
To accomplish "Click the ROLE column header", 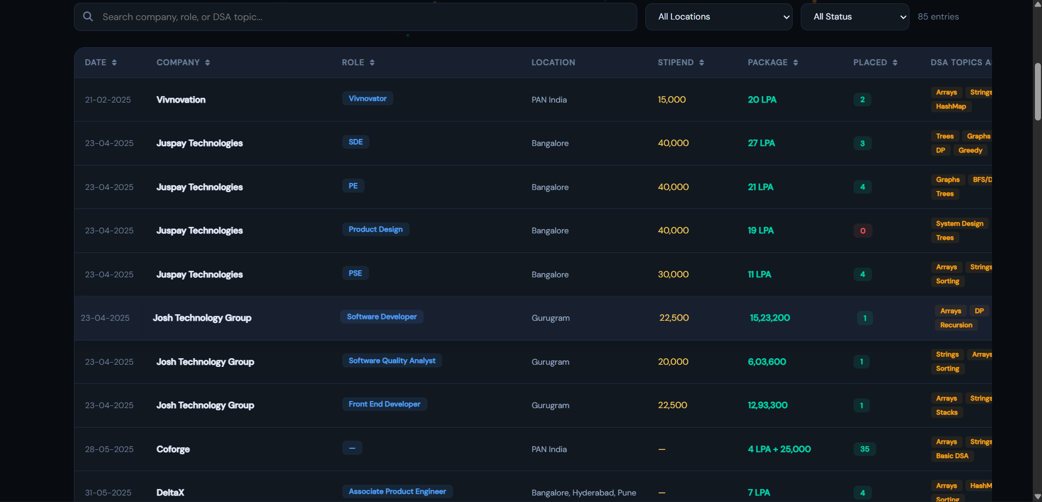I will tap(358, 62).
